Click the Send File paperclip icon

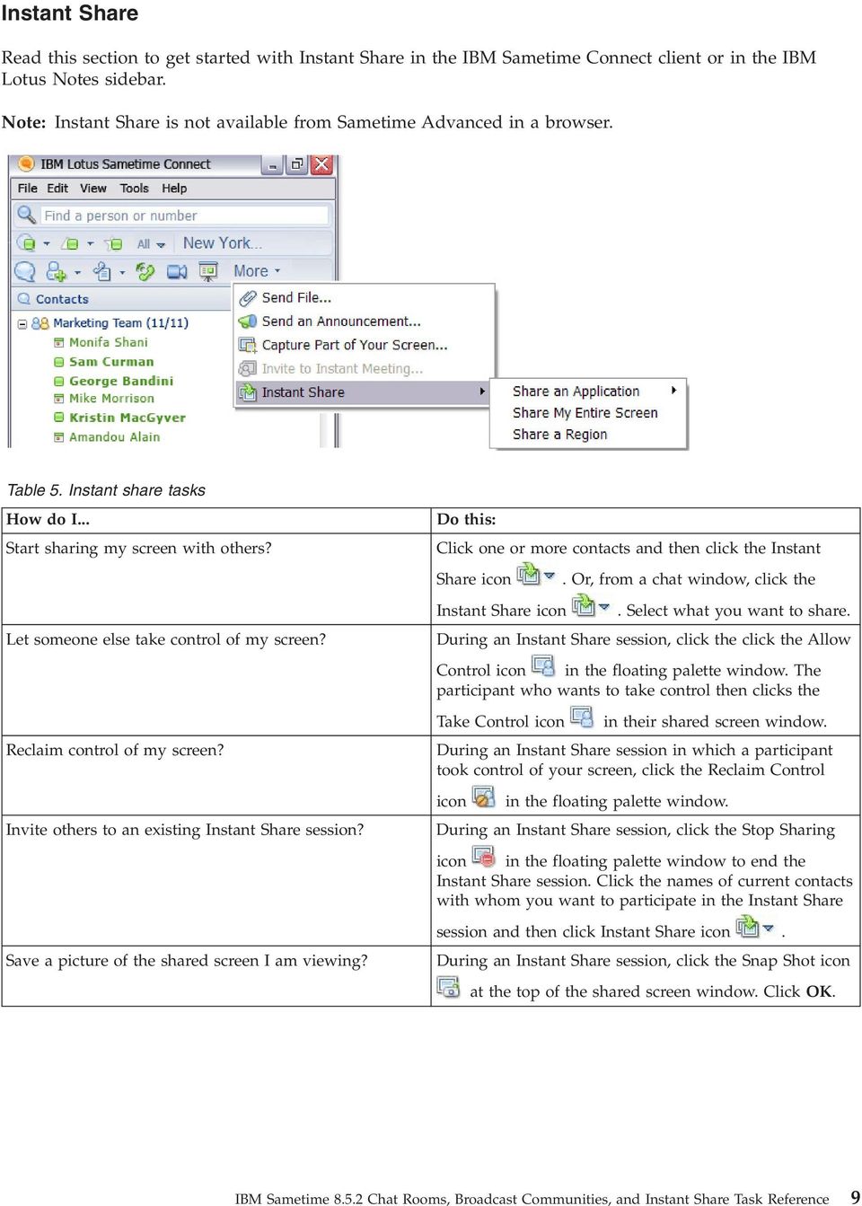point(249,296)
